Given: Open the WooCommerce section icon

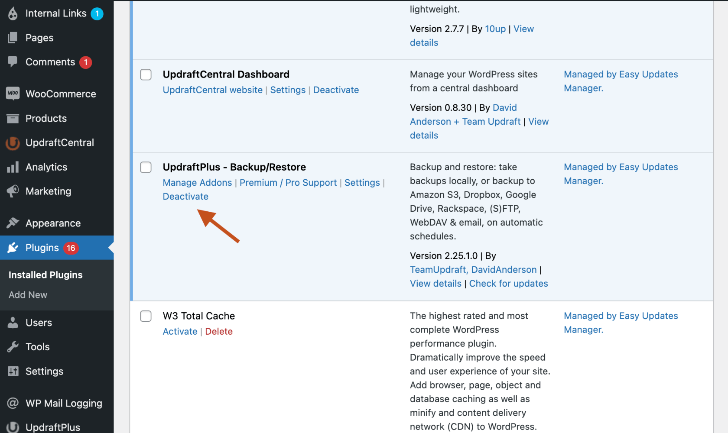Looking at the screenshot, I should click(x=13, y=94).
